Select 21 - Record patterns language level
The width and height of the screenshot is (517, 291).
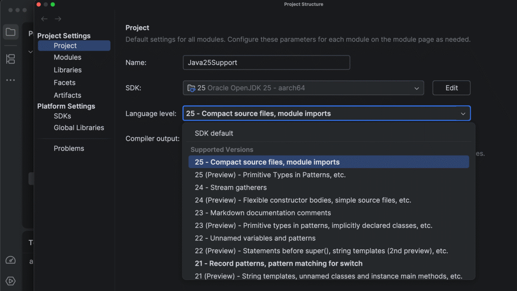point(279,263)
